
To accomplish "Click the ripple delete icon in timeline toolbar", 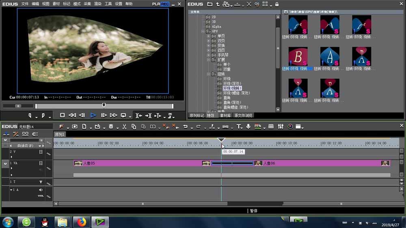I will 175,126.
